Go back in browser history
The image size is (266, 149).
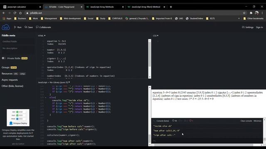tap(4, 13)
